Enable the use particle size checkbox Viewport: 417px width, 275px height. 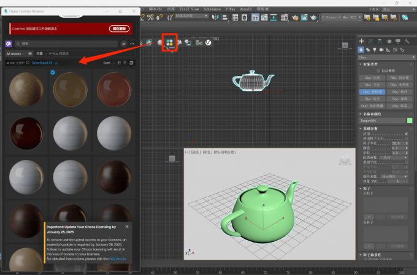coord(407,138)
